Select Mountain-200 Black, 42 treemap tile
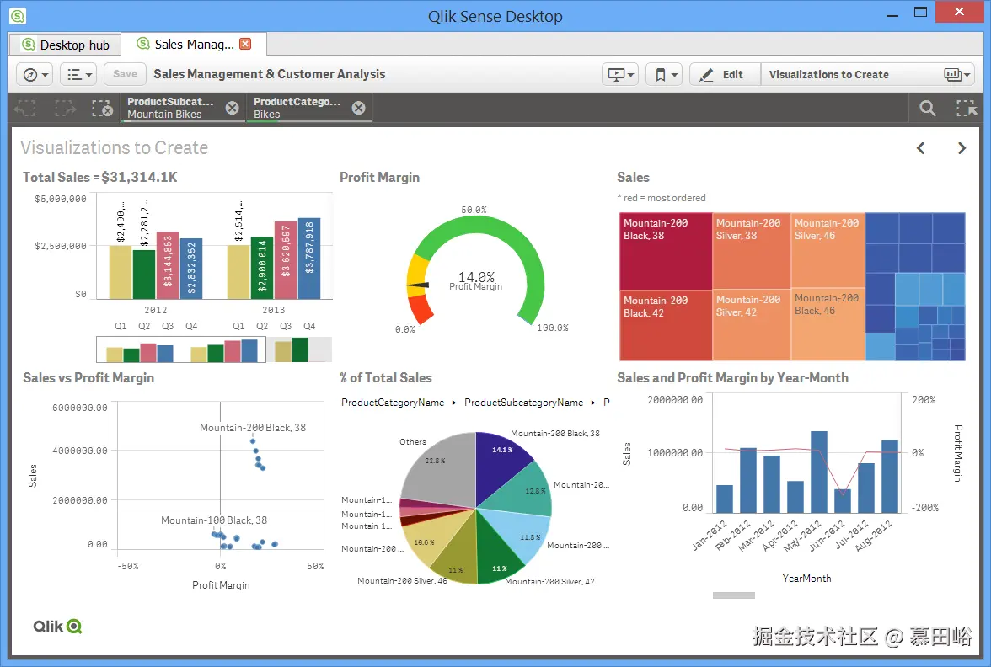The height and width of the screenshot is (667, 991). 666,325
